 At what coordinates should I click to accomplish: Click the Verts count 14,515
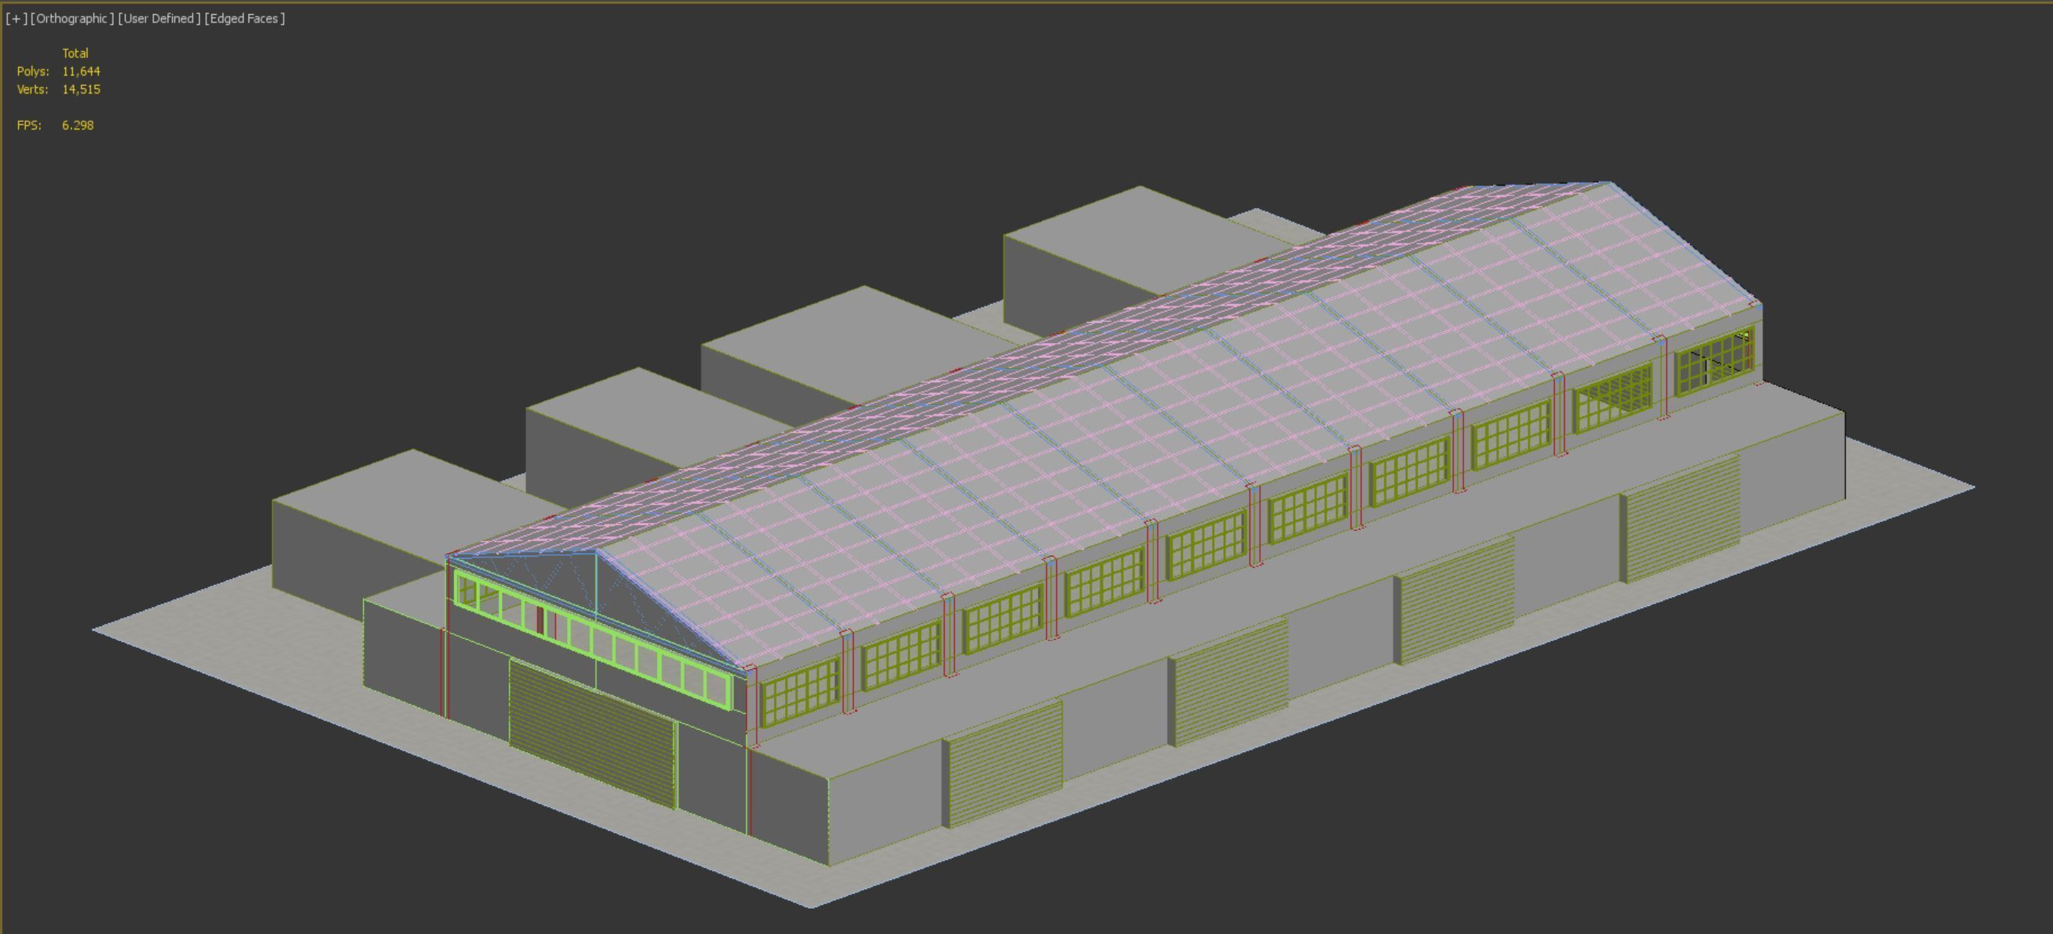point(82,89)
